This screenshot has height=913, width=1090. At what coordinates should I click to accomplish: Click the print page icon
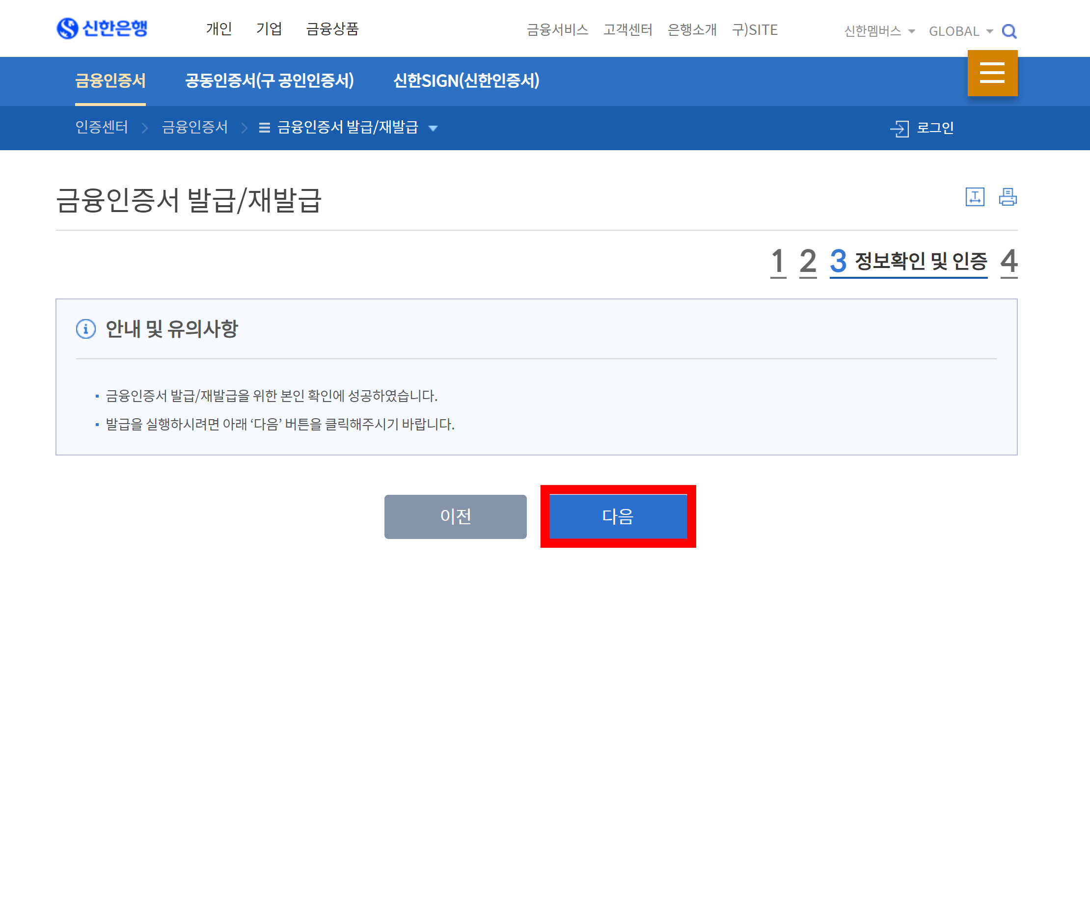tap(1008, 197)
